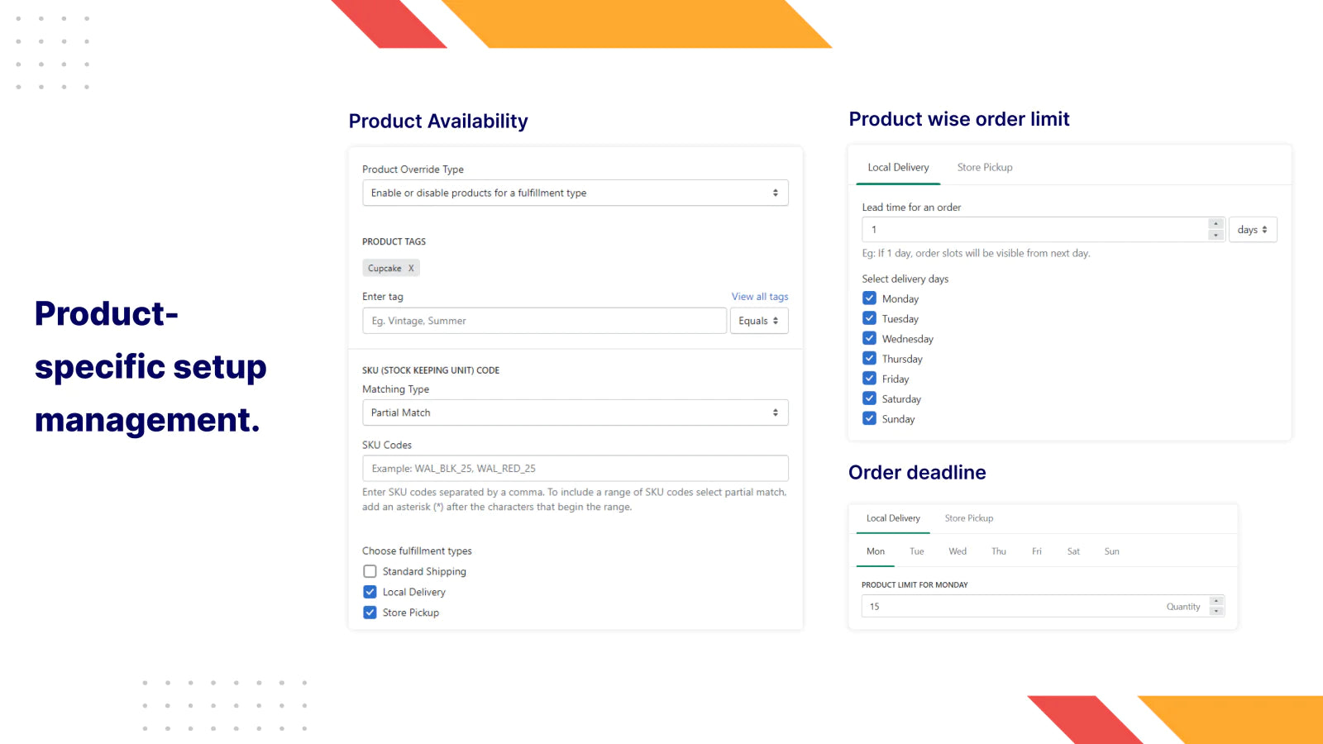This screenshot has height=744, width=1323.
Task: Open the Matching Type dropdown showing Partial Match
Action: (575, 412)
